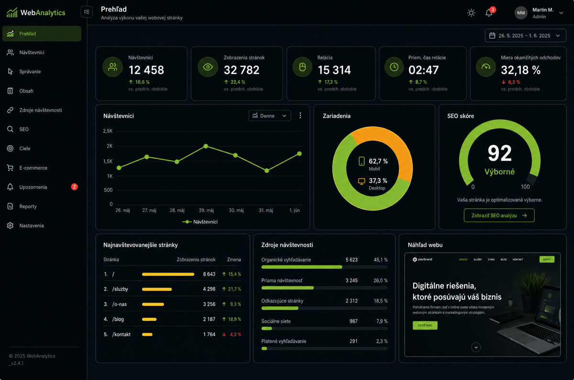The width and height of the screenshot is (574, 380).
Task: Click the MM user avatar
Action: click(x=521, y=13)
